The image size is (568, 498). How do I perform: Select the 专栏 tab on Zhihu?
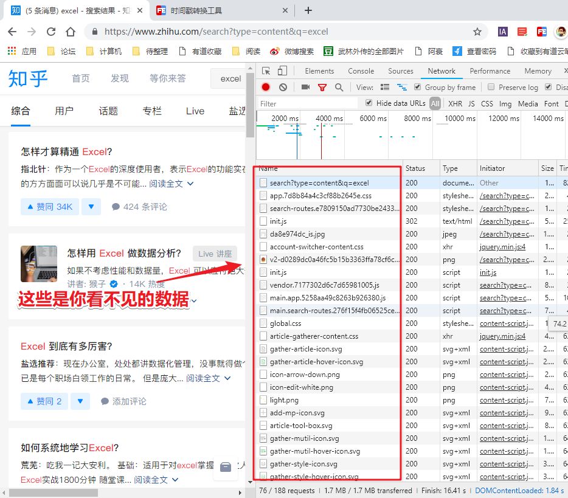tap(151, 111)
